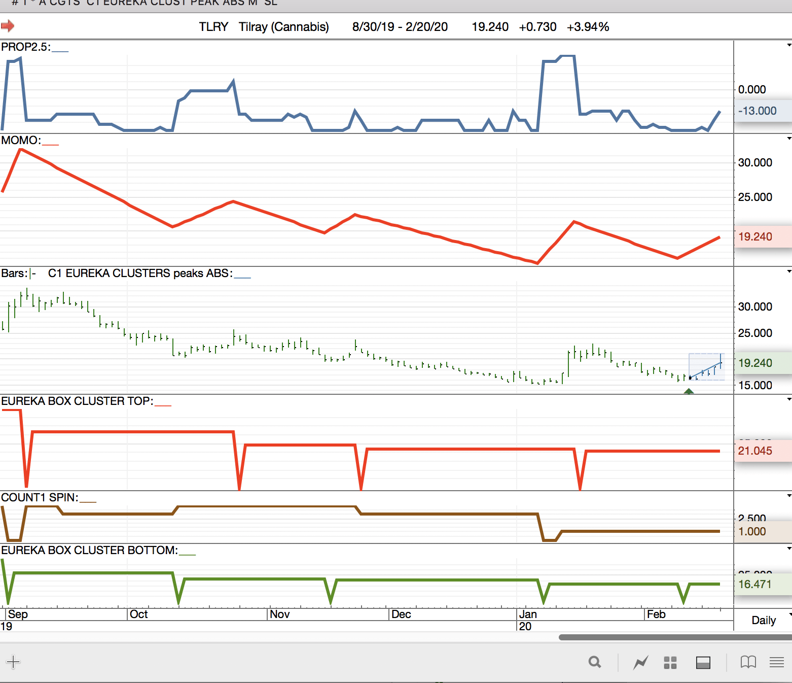Click the +0.730 net change value

(537, 26)
